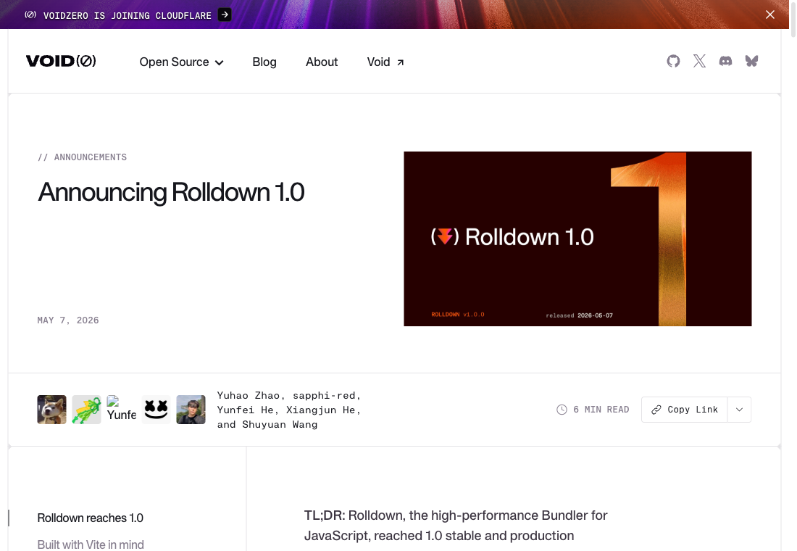Jump to Built with Vite in mind
Image resolution: width=797 pixels, height=551 pixels.
point(91,544)
